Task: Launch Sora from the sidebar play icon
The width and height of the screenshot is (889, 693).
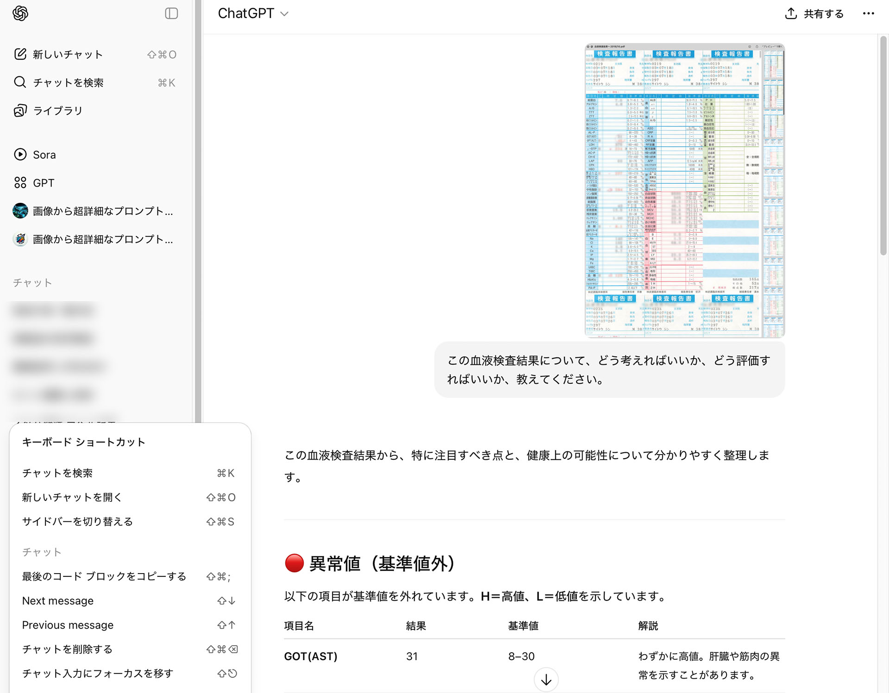Action: [20, 154]
